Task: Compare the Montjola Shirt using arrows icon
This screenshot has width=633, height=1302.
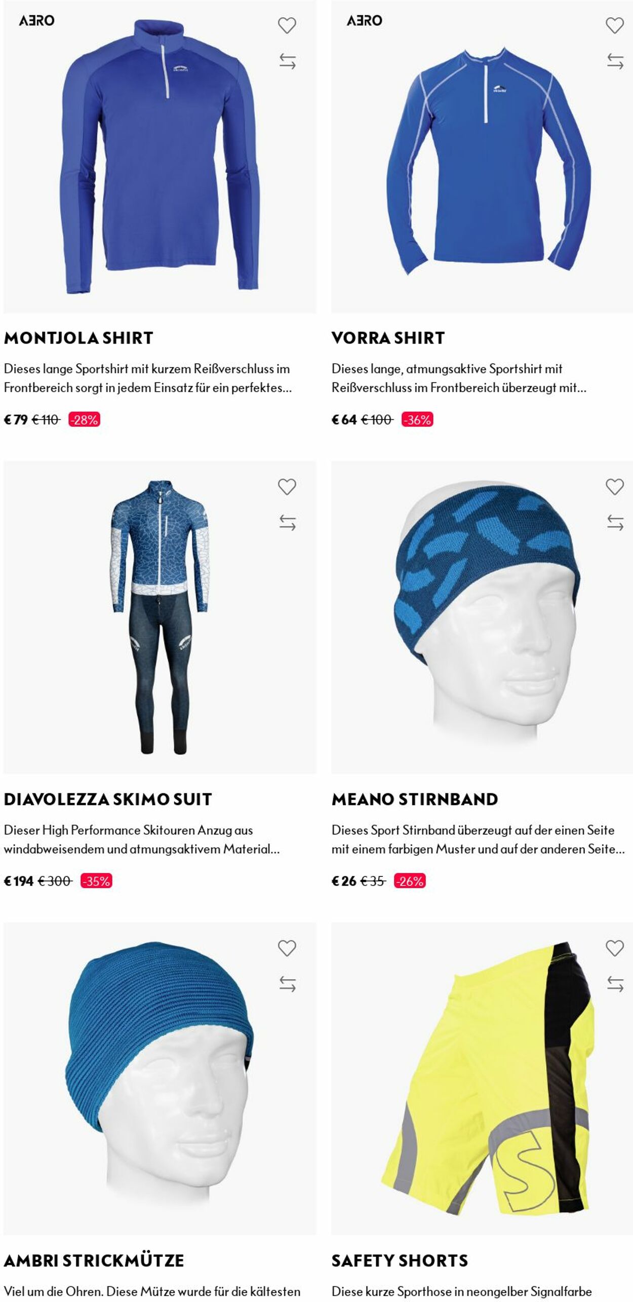Action: coord(287,61)
